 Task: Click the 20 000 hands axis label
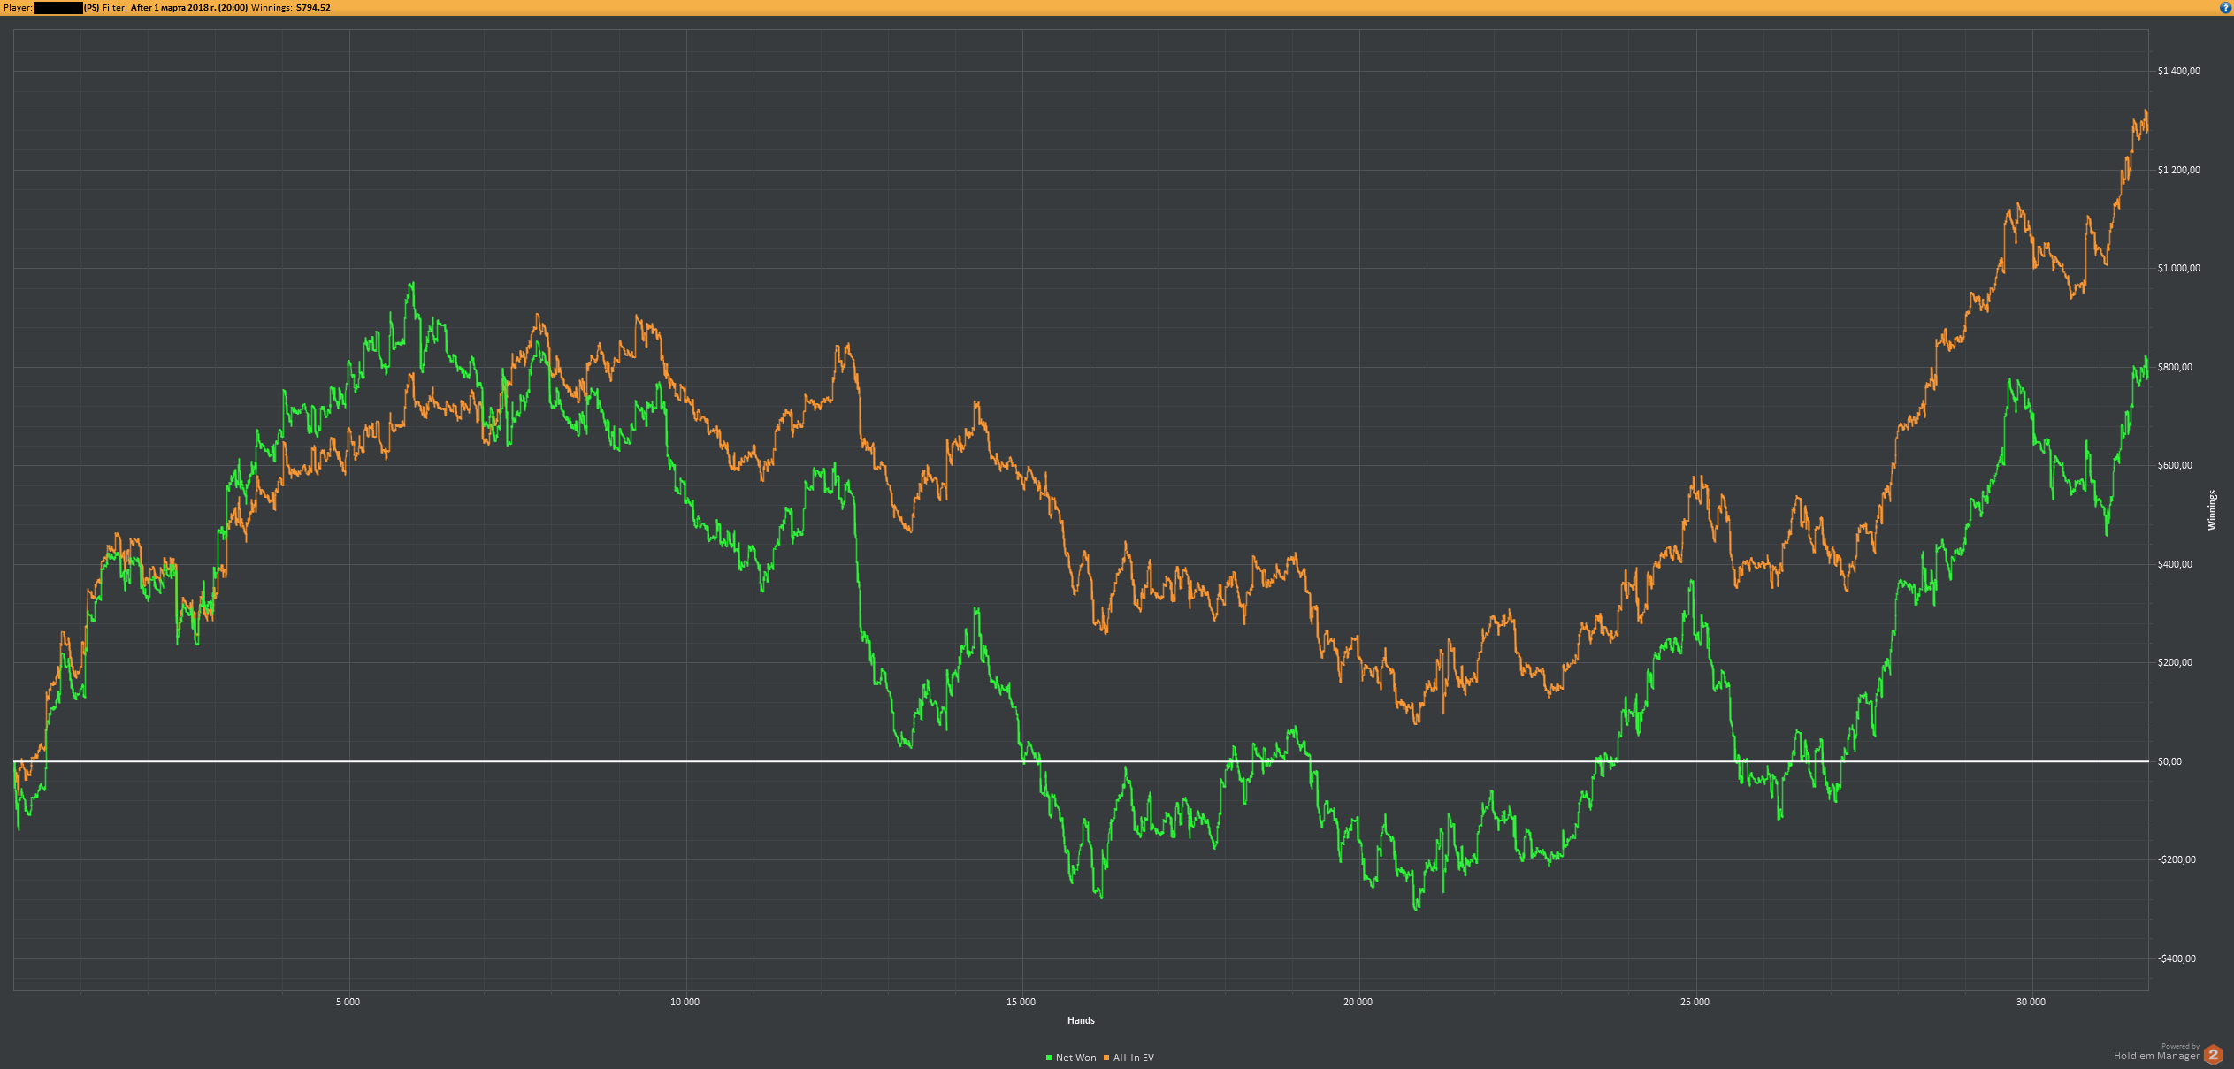click(1358, 1002)
